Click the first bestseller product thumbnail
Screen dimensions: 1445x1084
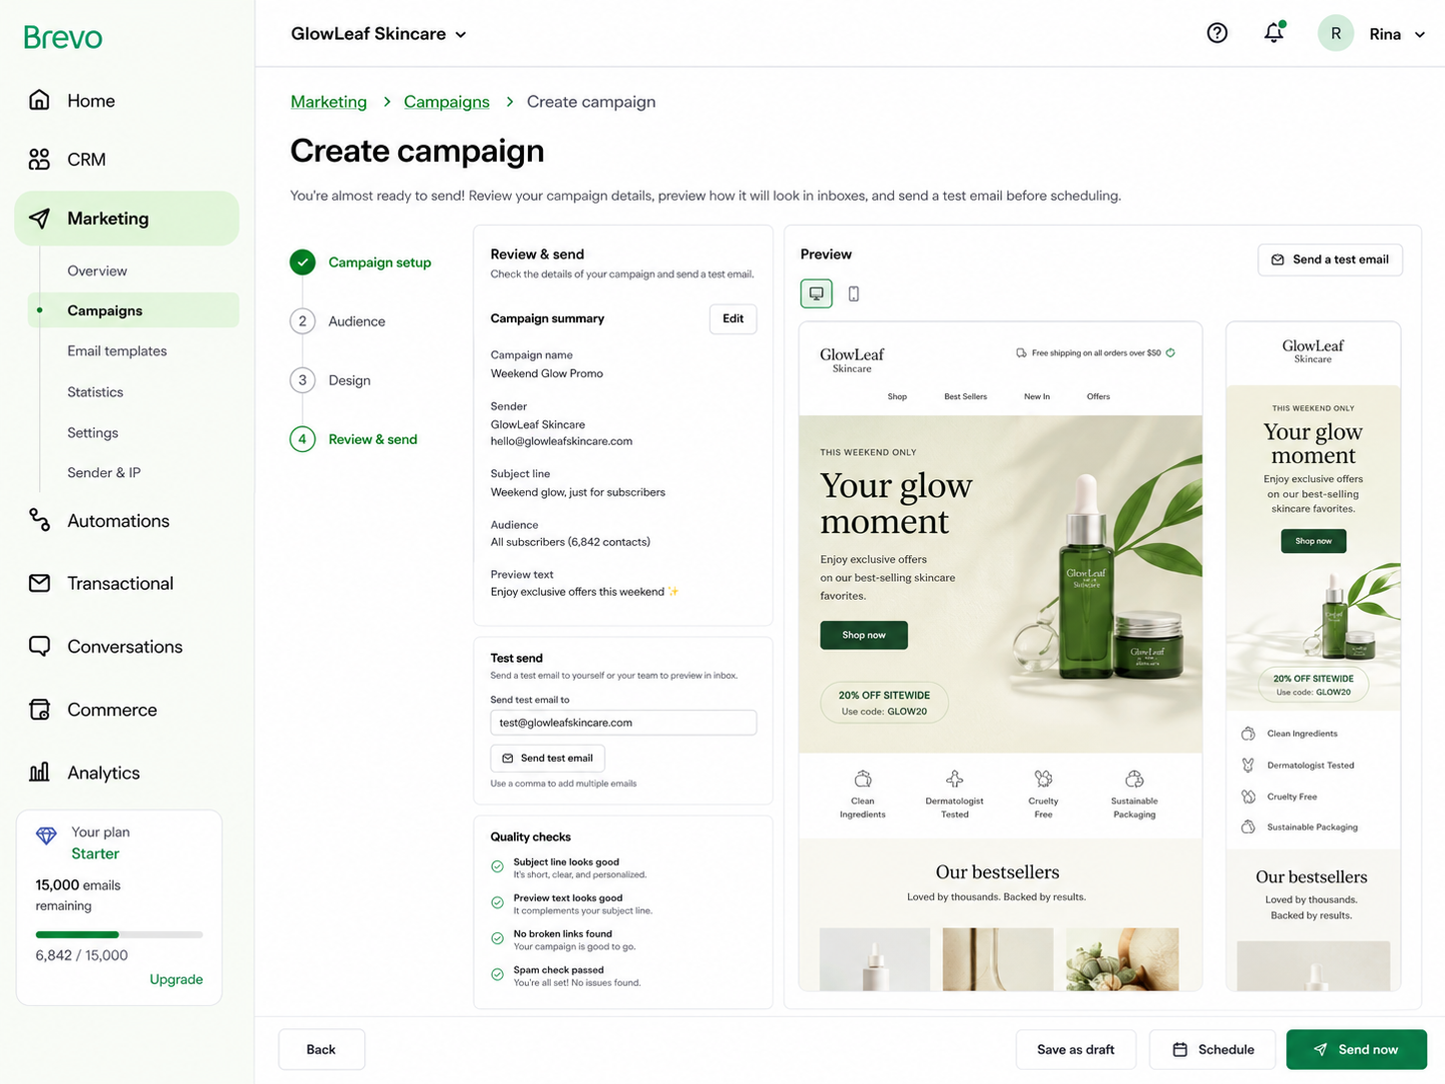875,959
